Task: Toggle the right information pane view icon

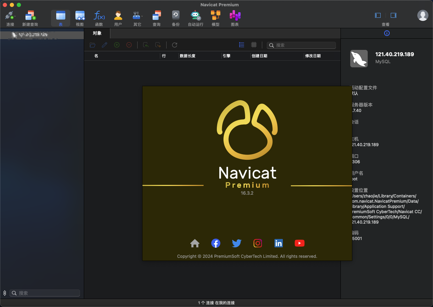Action: [x=394, y=15]
